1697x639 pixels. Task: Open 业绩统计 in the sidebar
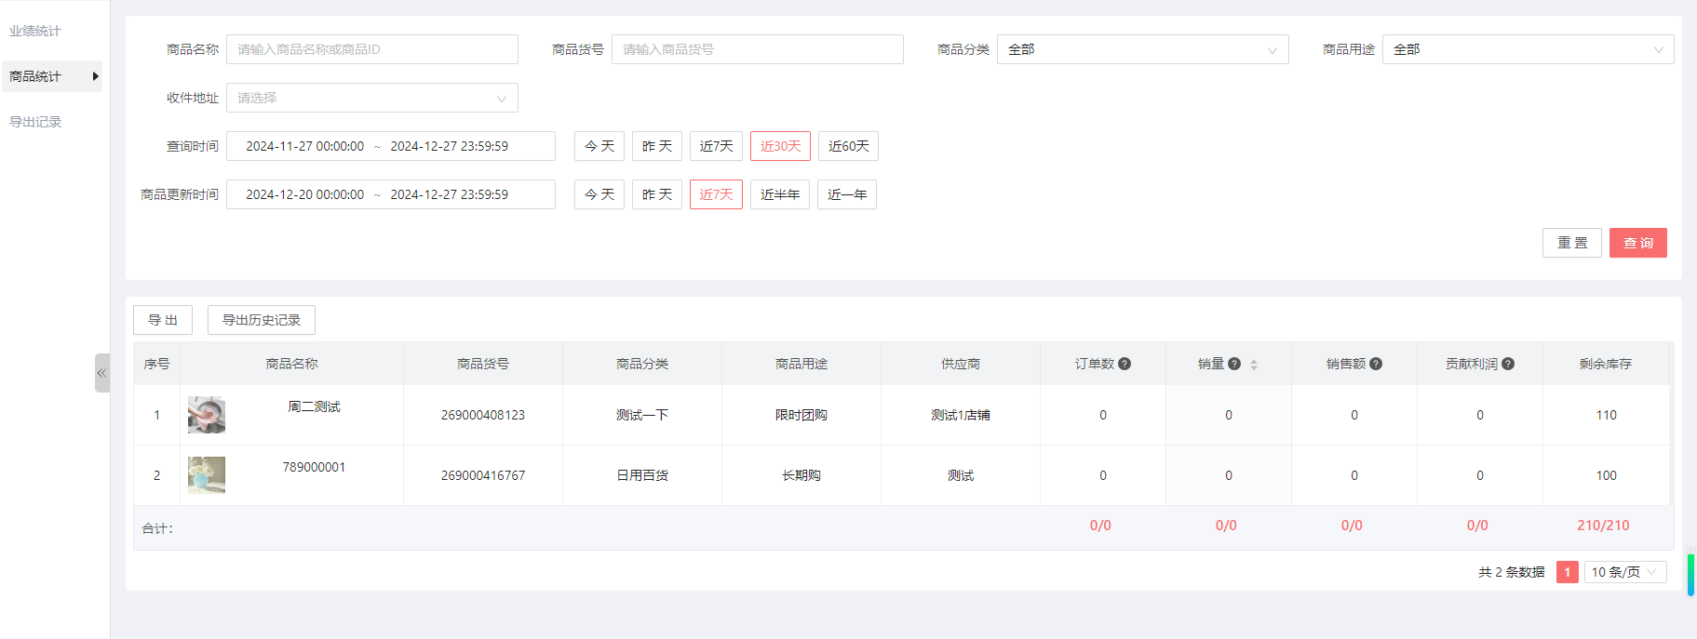pos(35,31)
